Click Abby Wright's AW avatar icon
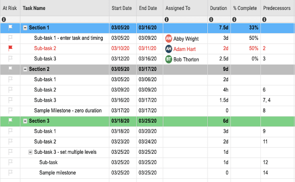 coord(168,38)
